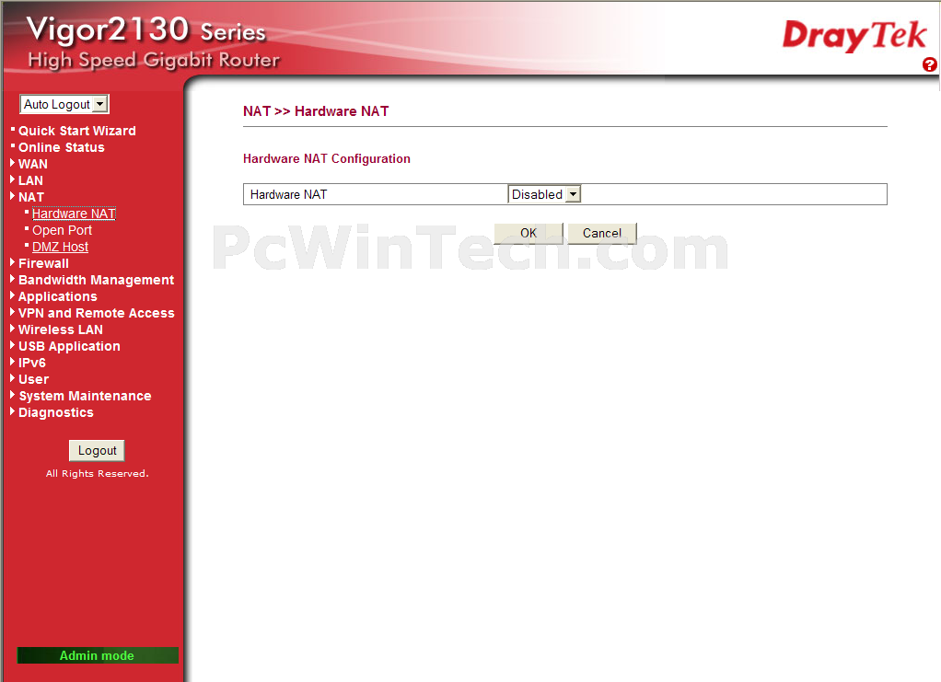
Task: Expand the LAN menu
Action: pyautogui.click(x=30, y=180)
